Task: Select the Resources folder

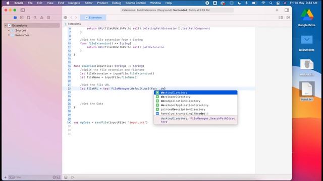Action: pos(22,35)
